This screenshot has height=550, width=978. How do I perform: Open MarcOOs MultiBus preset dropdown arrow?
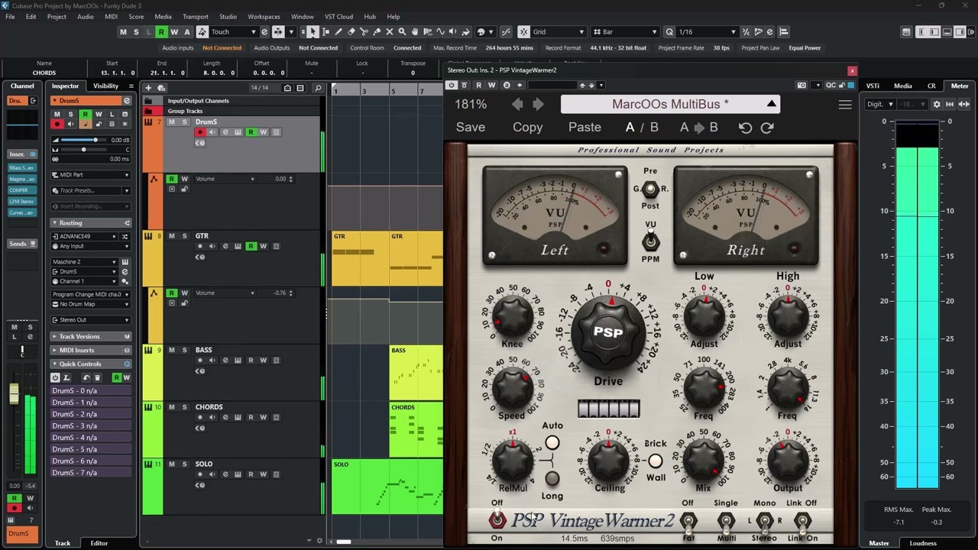tap(771, 105)
